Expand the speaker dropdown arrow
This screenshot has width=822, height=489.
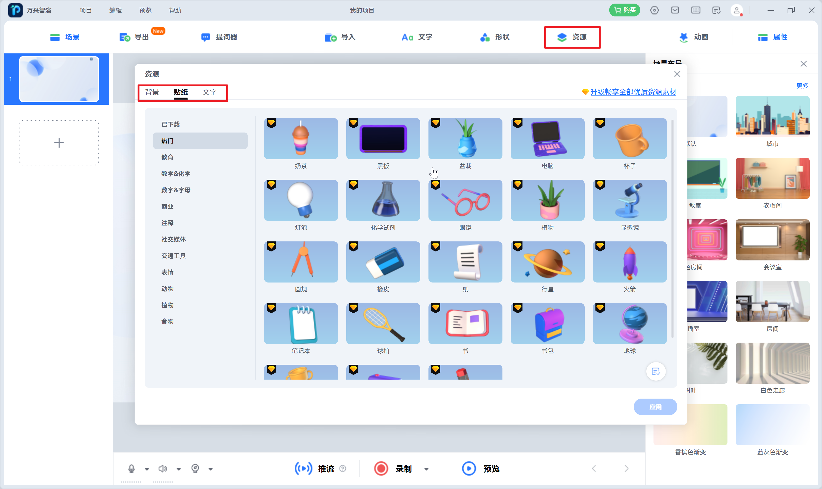coord(179,469)
